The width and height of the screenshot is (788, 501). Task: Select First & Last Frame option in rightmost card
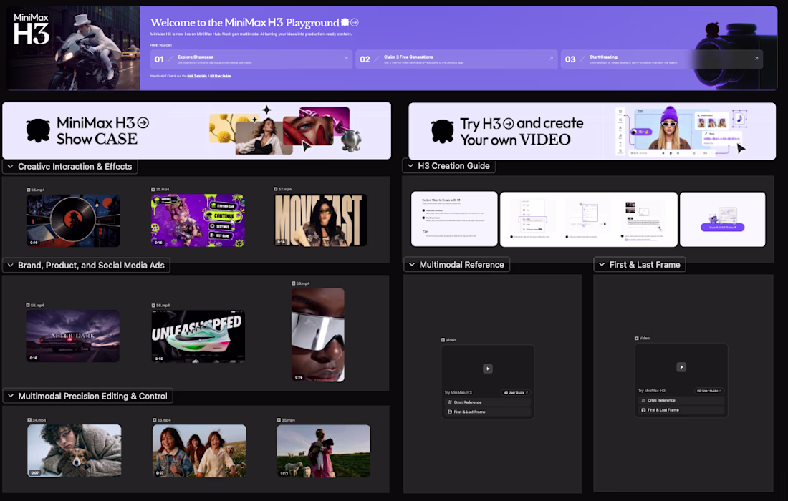point(681,409)
